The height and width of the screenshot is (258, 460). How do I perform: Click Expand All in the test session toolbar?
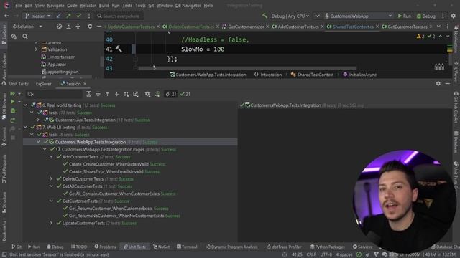point(88,94)
